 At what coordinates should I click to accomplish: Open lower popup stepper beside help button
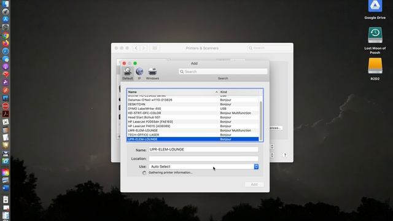click(x=272, y=155)
